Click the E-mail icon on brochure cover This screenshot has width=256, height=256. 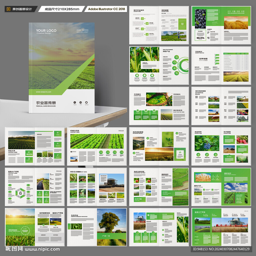tap(80, 102)
